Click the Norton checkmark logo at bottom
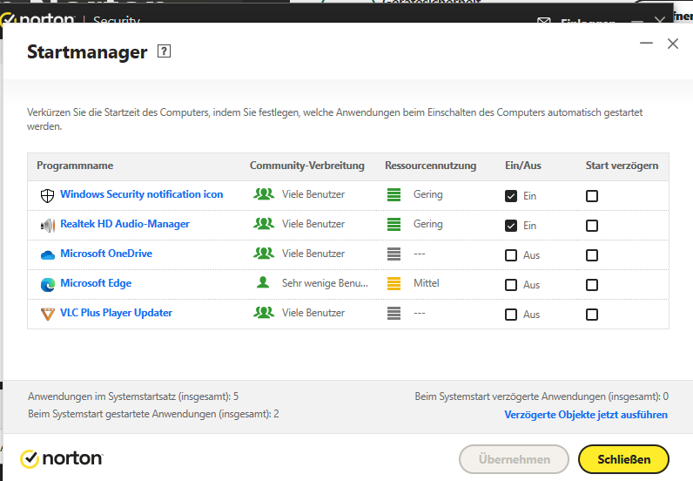This screenshot has width=693, height=481. (x=30, y=459)
